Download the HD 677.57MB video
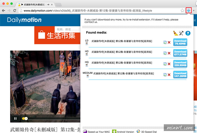 pyautogui.click(x=180, y=53)
